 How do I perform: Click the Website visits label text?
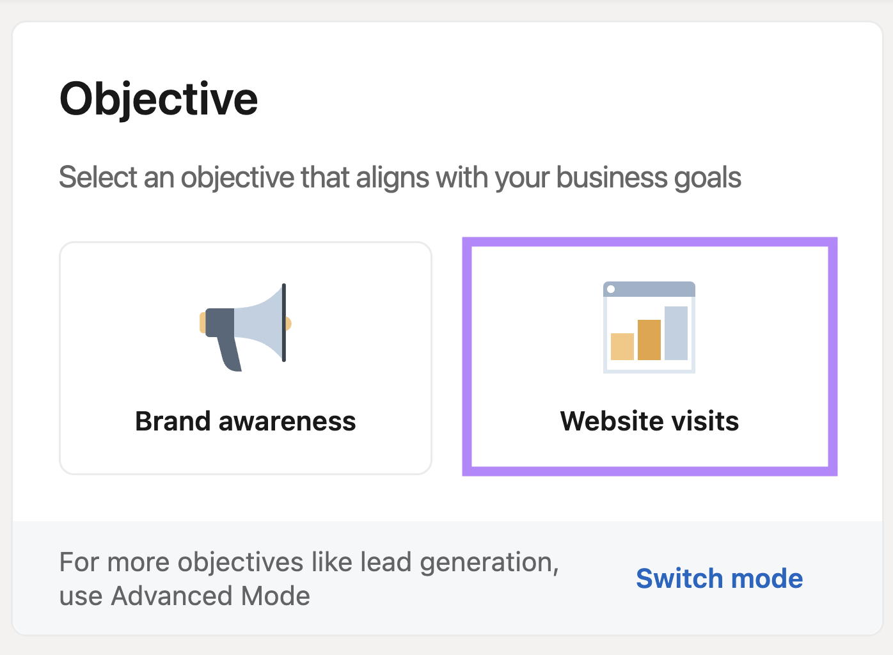[649, 421]
